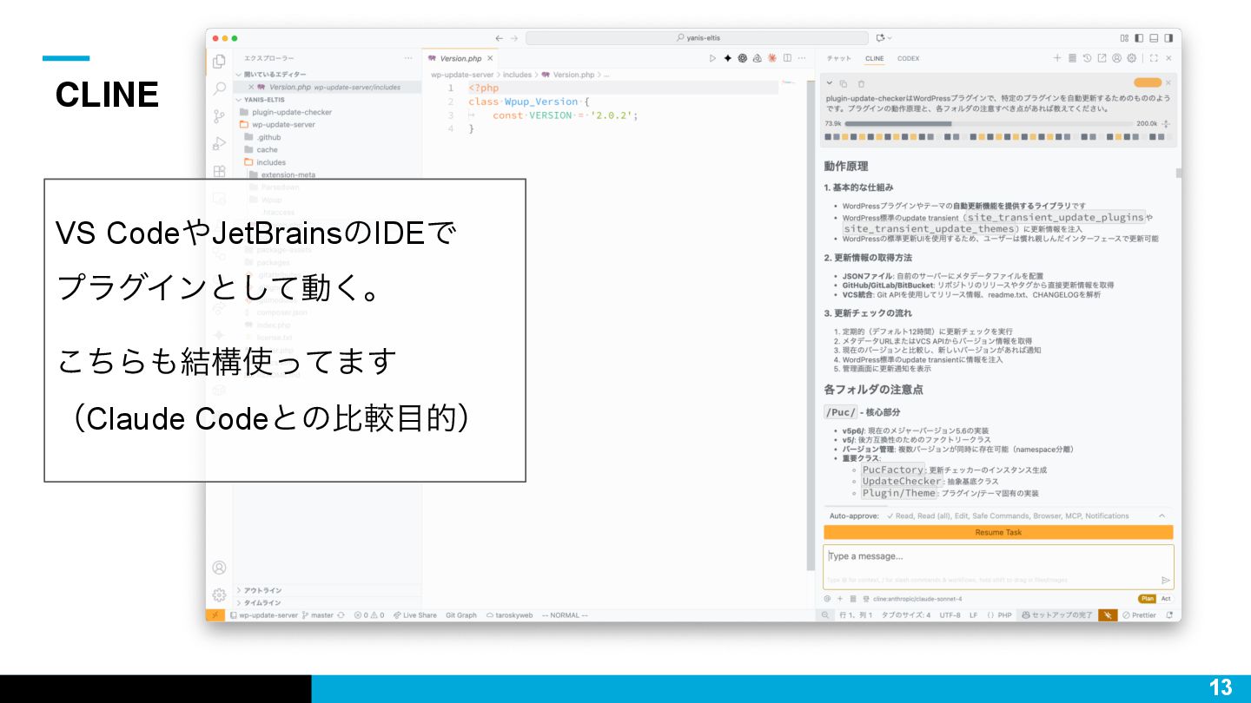
Task: Switch to the チャット tab
Action: coord(838,58)
